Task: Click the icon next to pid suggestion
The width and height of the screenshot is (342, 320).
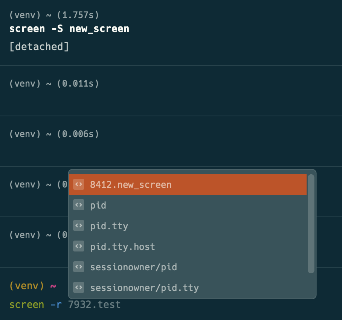Action: click(x=79, y=205)
